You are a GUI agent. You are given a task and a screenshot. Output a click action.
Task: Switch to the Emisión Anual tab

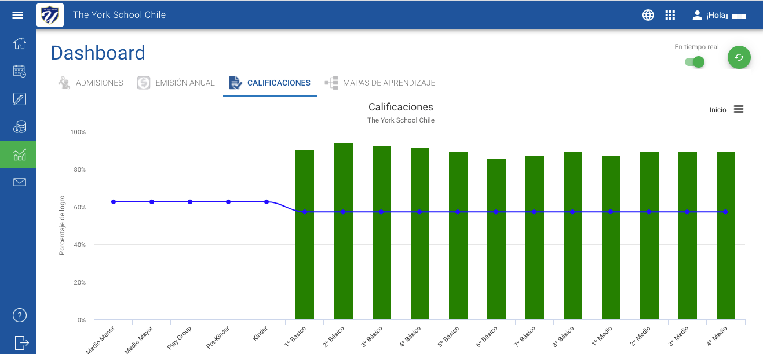[176, 83]
